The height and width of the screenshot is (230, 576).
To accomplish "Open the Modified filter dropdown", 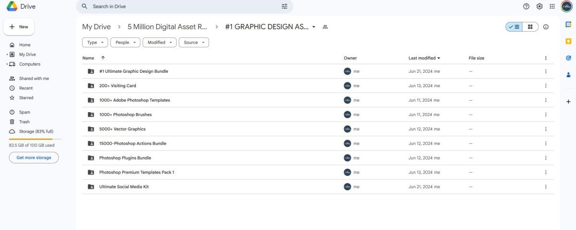I will [159, 42].
